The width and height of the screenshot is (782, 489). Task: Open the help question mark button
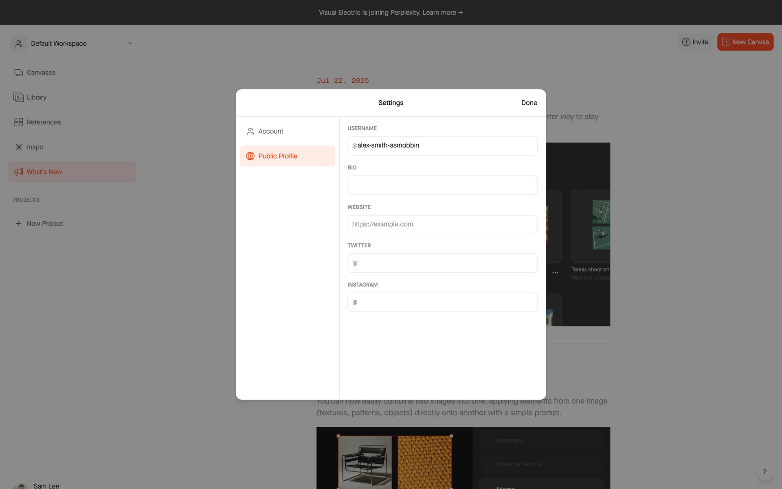pyautogui.click(x=764, y=472)
